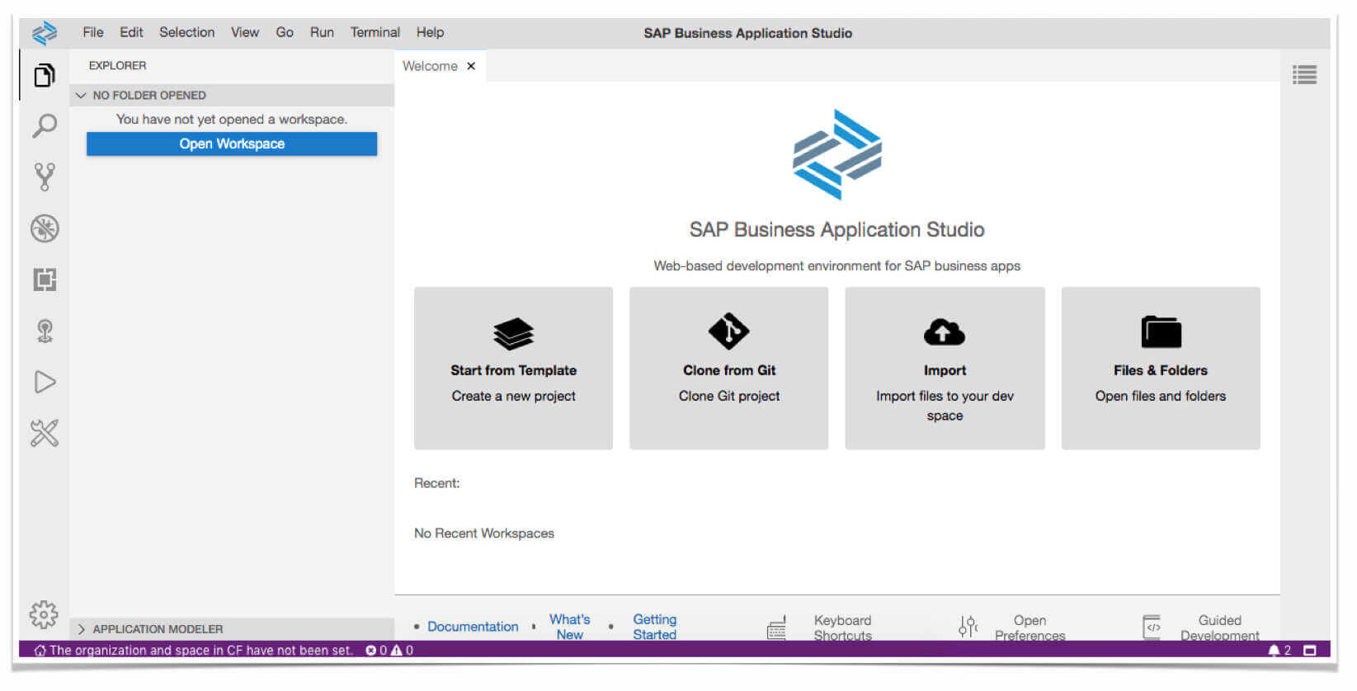Close the Welcome tab
This screenshot has height=691, width=1357.
point(471,66)
